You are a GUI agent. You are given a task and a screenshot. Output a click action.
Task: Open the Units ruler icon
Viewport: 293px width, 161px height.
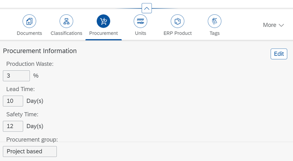point(140,21)
